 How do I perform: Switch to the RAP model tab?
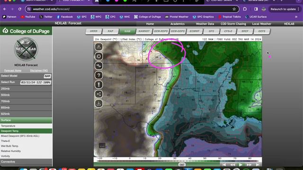point(110,31)
